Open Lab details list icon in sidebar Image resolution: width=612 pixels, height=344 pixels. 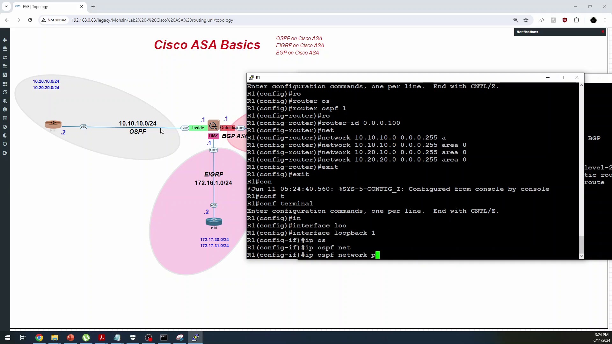[5, 118]
